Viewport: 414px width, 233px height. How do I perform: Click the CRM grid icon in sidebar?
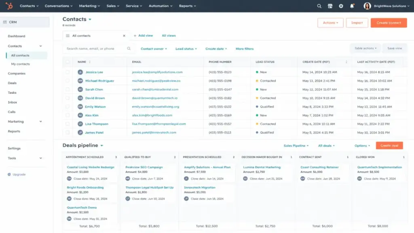[5, 22]
